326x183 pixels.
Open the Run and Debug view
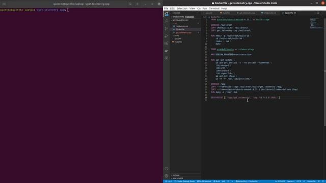pos(167,36)
